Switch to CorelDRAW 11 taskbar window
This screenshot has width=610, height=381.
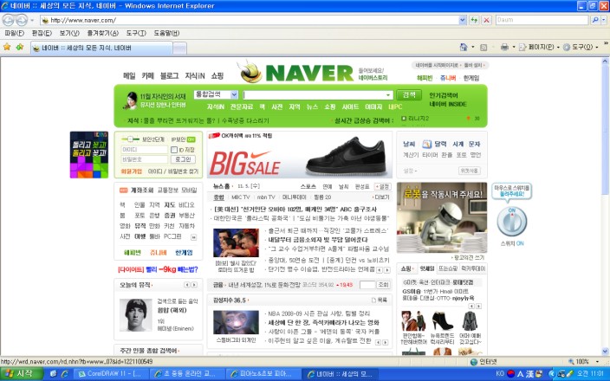pos(111,373)
